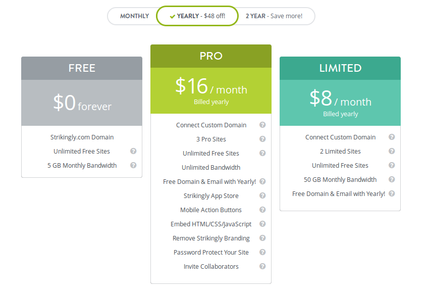Select YEARLY $48 off billing option
Screen dimensions: 428x293
pos(197,16)
